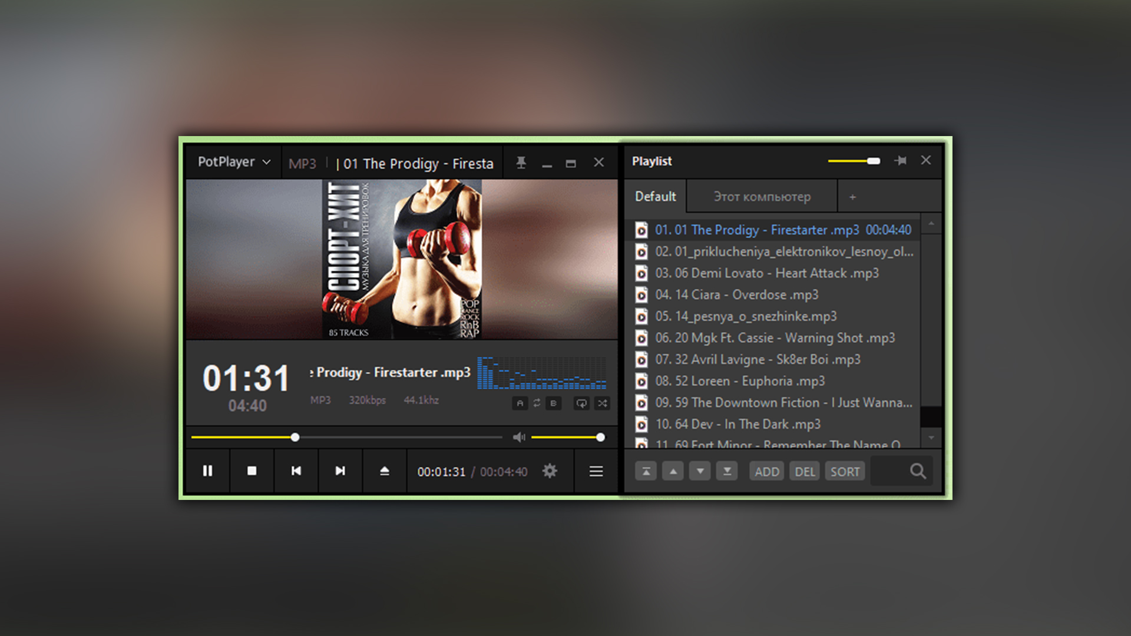The height and width of the screenshot is (636, 1131).
Task: Click file icon of 04 Ciara track
Action: click(x=641, y=295)
